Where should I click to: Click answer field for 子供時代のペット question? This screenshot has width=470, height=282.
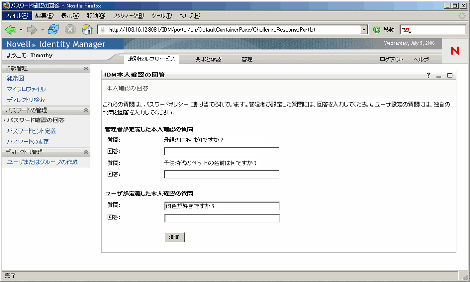tap(221, 174)
